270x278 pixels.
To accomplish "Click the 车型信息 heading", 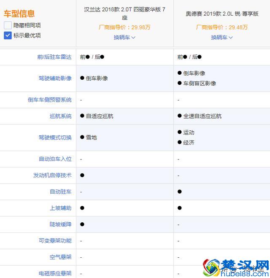I will pyautogui.click(x=19, y=13).
